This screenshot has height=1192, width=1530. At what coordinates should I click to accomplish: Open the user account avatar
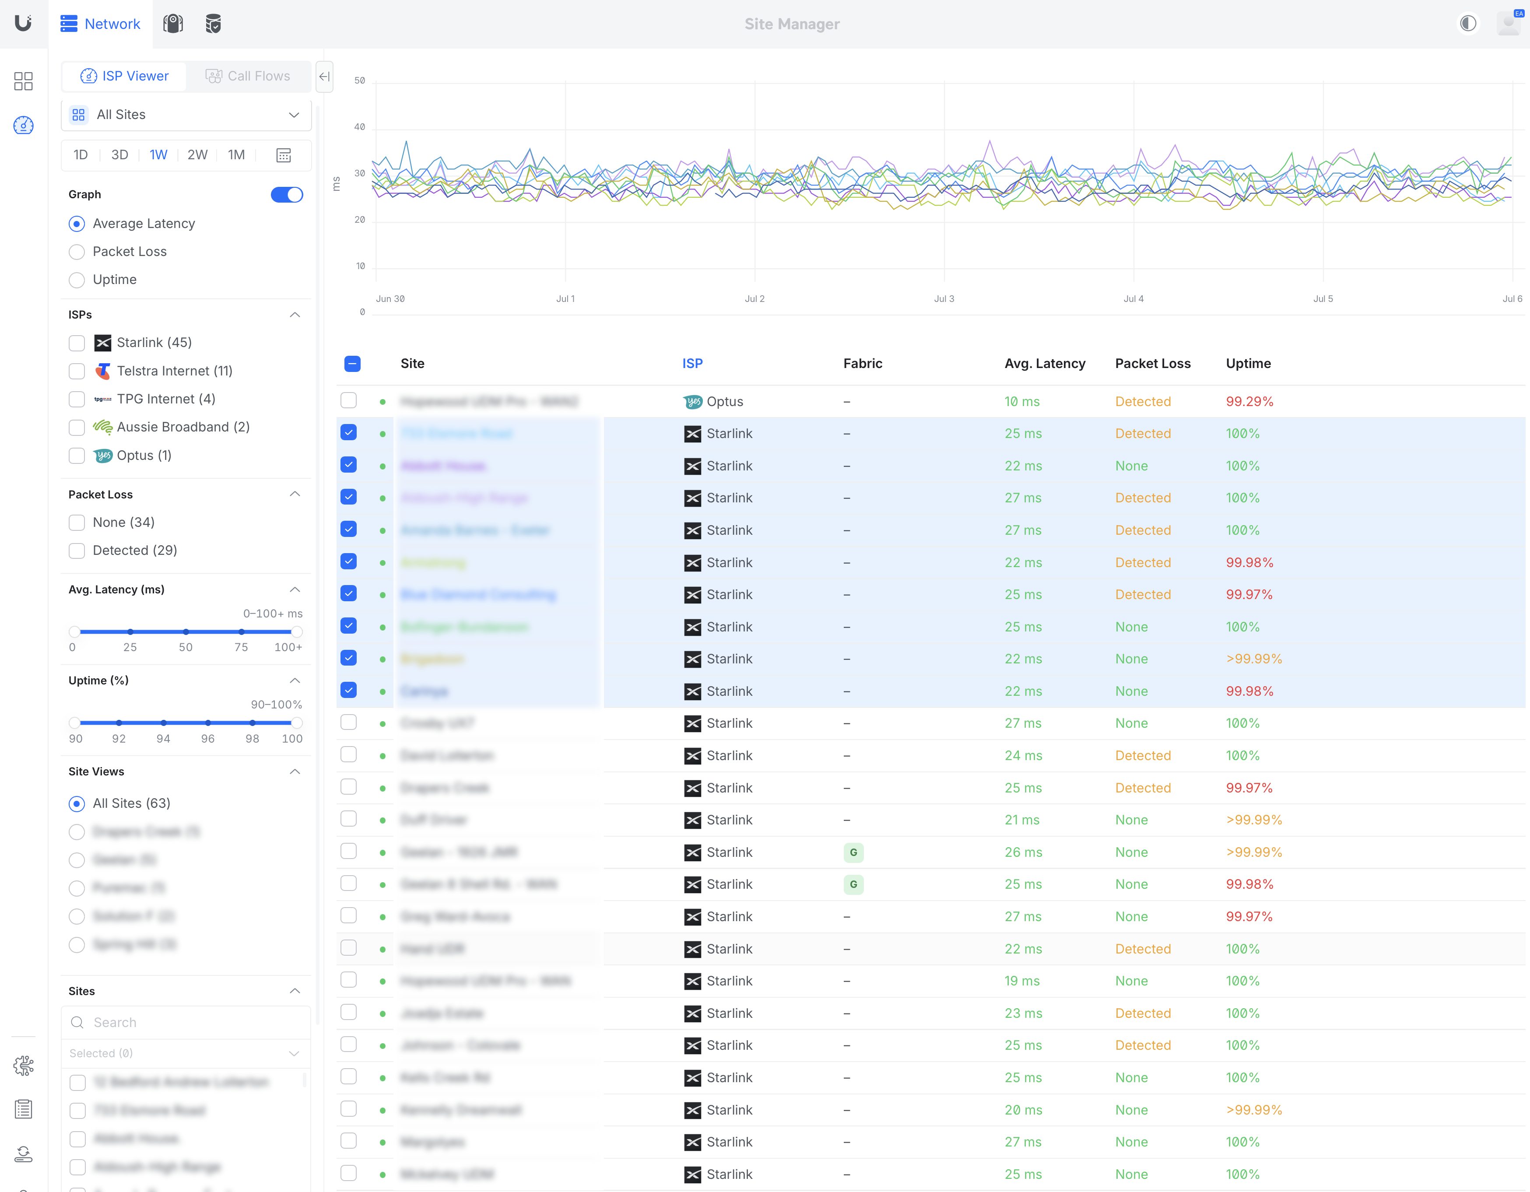1508,24
